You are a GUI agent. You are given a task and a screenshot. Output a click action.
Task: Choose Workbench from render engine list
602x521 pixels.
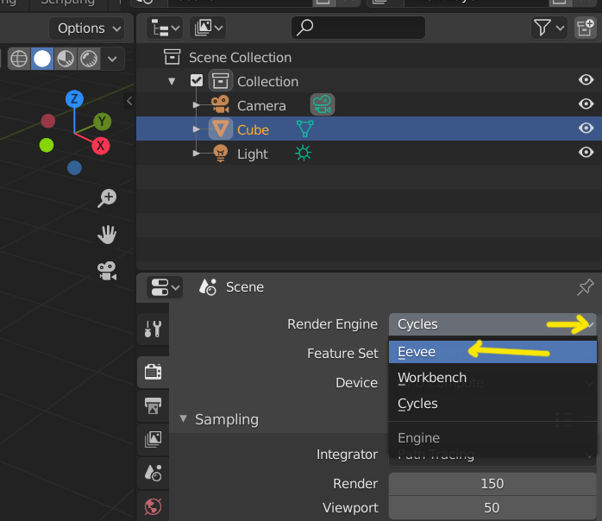[492, 378]
